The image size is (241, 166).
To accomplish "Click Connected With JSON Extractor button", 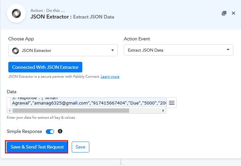I will click(x=45, y=67).
